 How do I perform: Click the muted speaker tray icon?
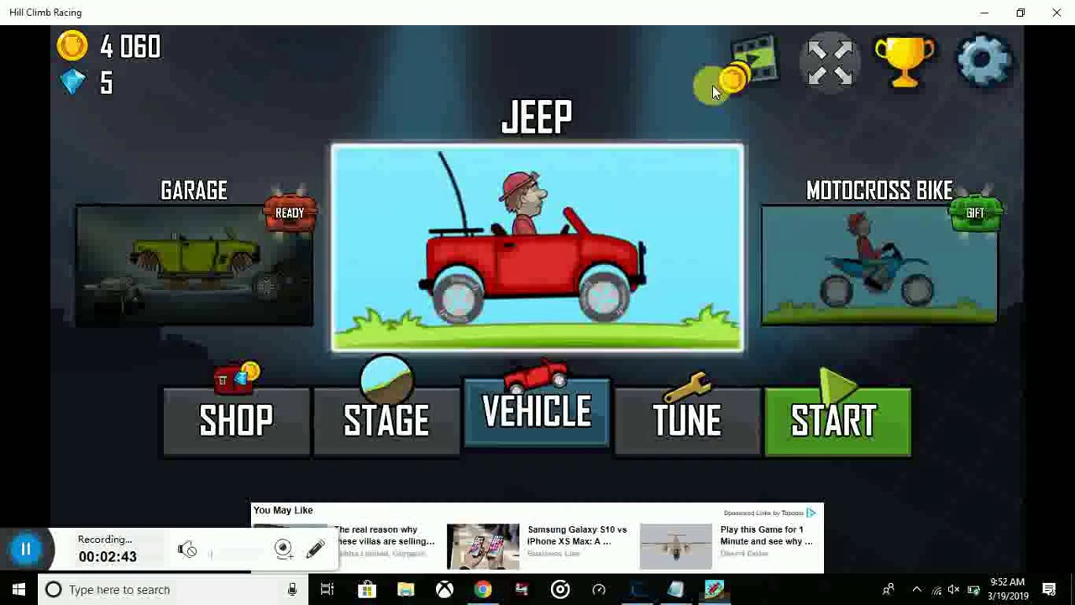pos(955,590)
